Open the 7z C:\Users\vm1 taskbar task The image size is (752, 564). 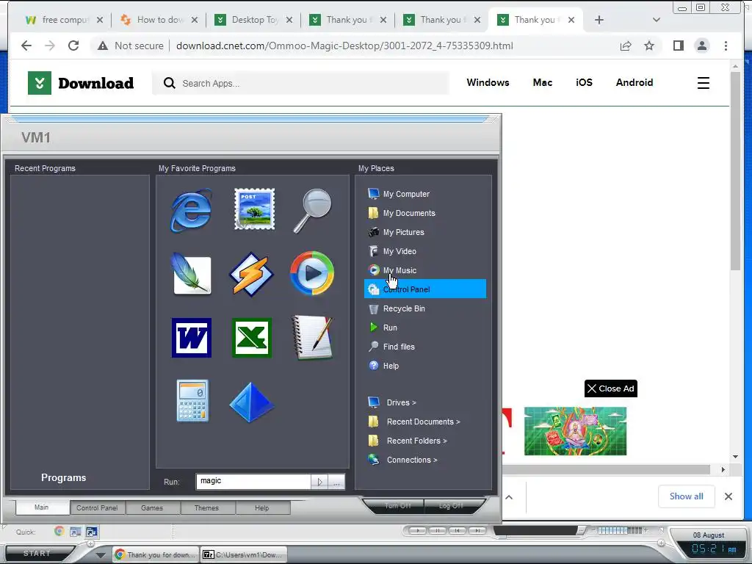point(244,555)
